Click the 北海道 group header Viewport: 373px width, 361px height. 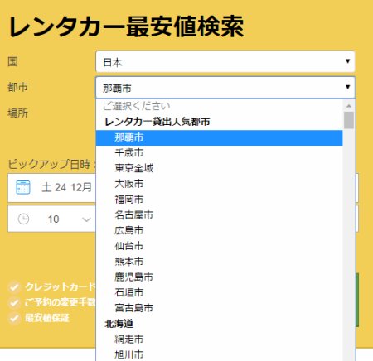coord(119,324)
